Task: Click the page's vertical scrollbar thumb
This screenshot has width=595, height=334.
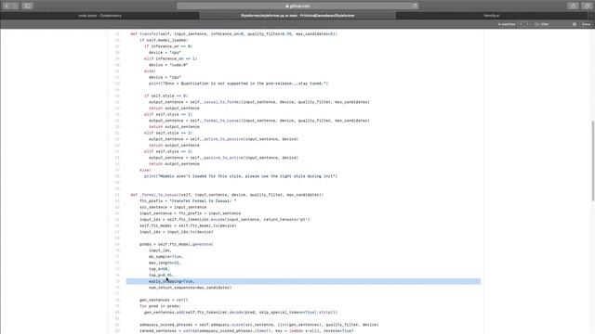Action: [593, 161]
